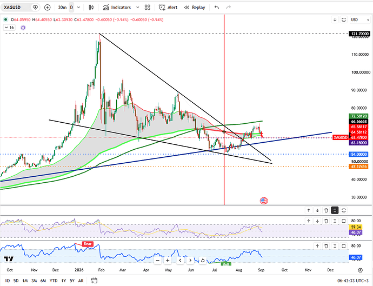This screenshot has width=373, height=286.
Task: Delete the Bear/Bull divergence pane
Action: [x=326, y=246]
